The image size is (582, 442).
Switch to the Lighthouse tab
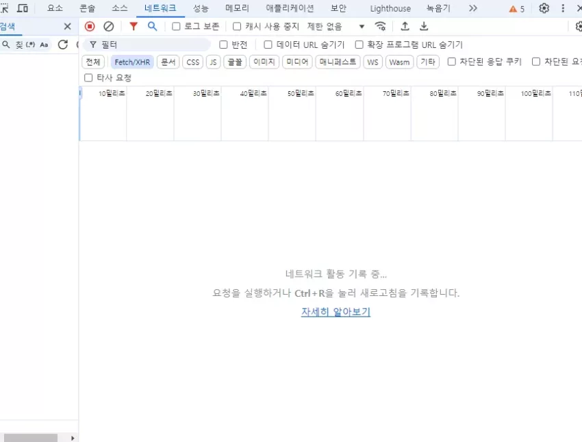pyautogui.click(x=390, y=8)
